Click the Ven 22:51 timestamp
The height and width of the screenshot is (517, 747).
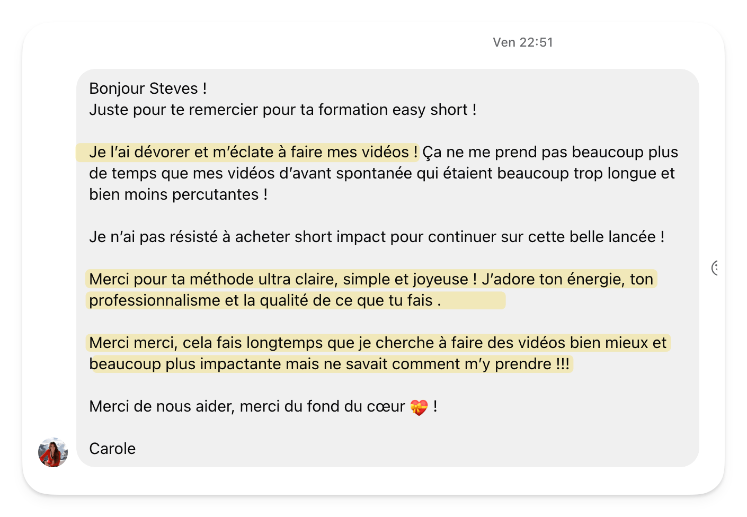click(x=522, y=42)
